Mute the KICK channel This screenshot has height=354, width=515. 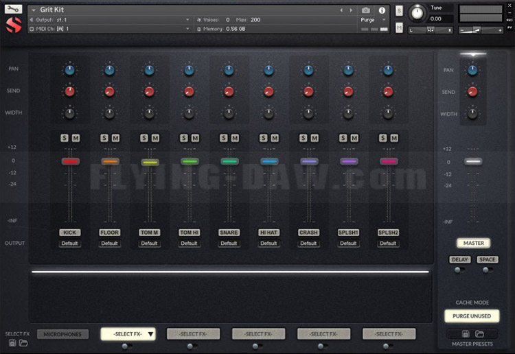[76, 138]
